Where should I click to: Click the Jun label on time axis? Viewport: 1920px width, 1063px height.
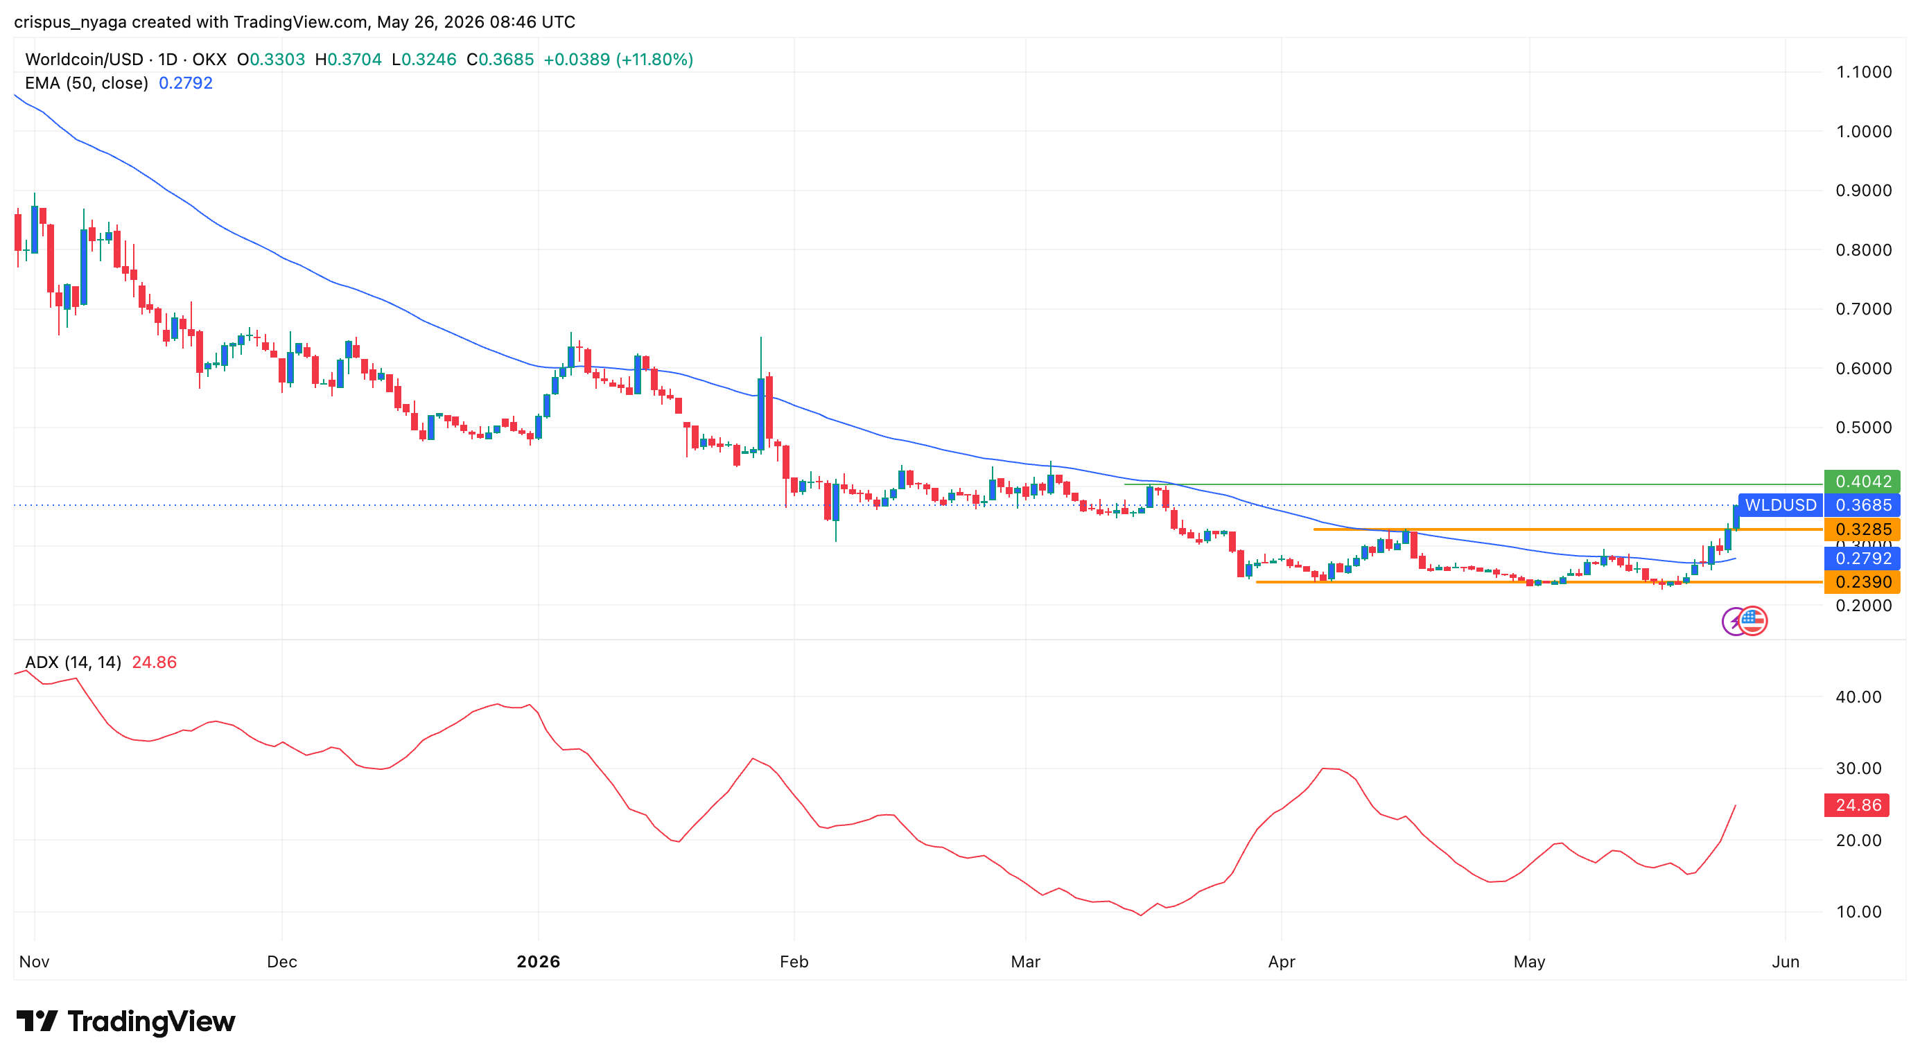[1785, 962]
